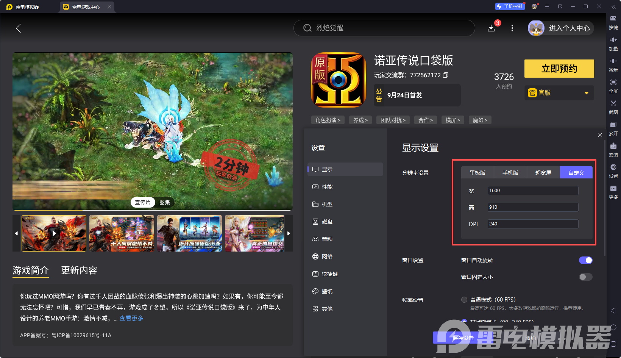
Task: Click the 宽 width input field
Action: (x=533, y=191)
